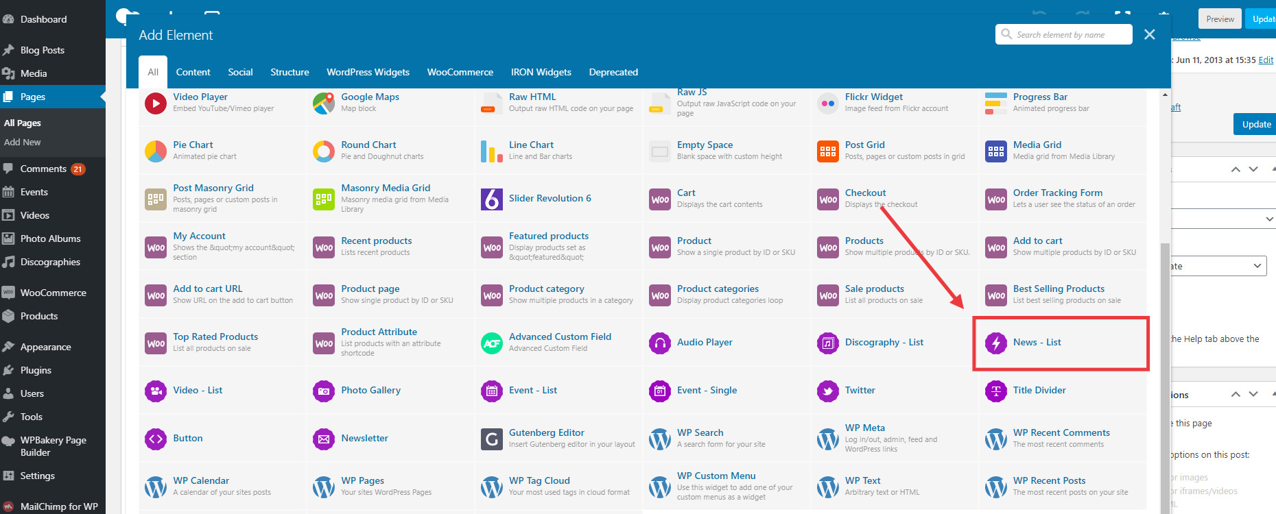This screenshot has width=1276, height=514.
Task: Select the Order Tracking Form element
Action: tap(1063, 199)
